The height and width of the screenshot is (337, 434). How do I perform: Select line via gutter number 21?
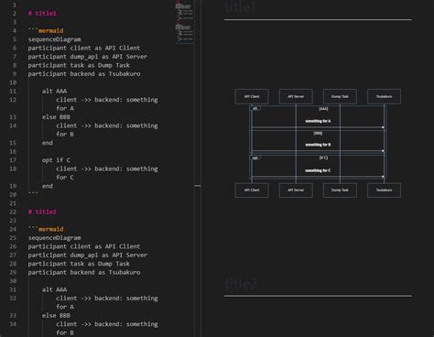[13, 203]
